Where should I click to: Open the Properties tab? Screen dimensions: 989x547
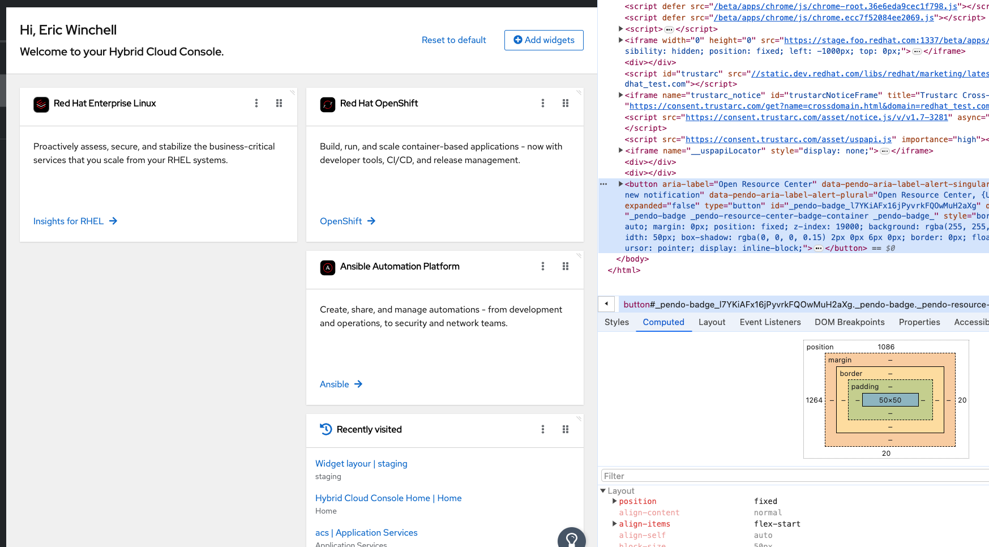coord(919,322)
